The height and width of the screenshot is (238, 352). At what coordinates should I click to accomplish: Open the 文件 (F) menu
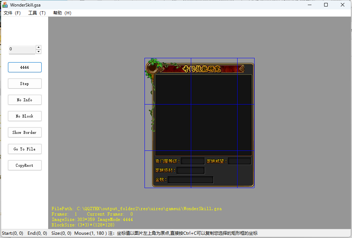pos(12,13)
